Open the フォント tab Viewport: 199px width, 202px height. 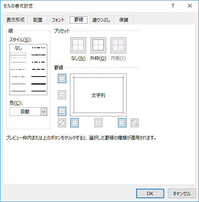(58, 20)
